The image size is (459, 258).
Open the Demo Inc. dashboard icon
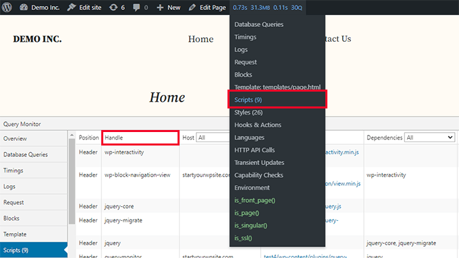point(24,7)
